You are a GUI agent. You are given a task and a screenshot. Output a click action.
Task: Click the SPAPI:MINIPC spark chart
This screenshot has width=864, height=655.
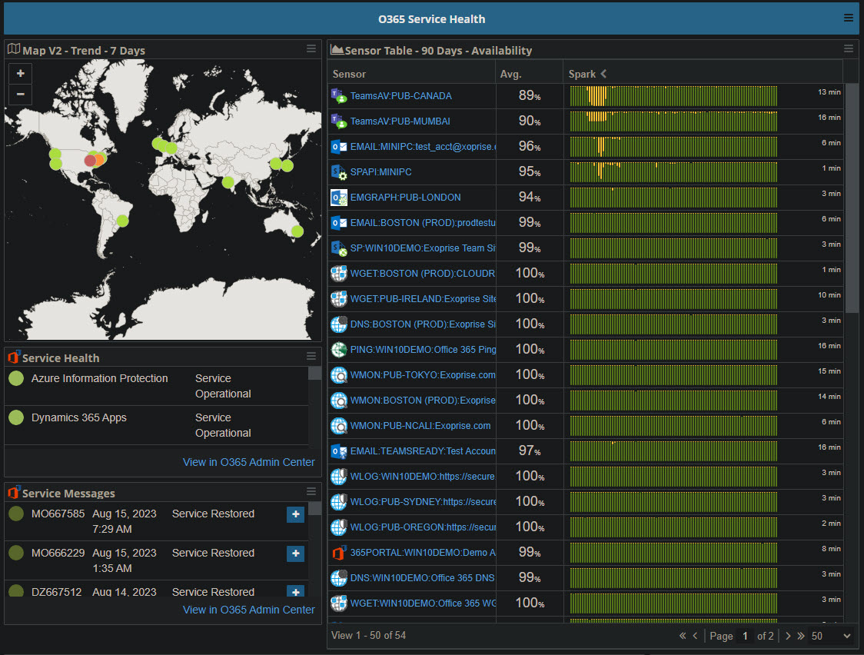click(x=673, y=172)
